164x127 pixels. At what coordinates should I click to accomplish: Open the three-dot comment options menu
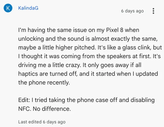[x=154, y=11]
